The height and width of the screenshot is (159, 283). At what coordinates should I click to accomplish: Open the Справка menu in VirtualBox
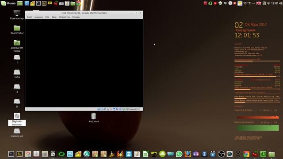[76, 17]
